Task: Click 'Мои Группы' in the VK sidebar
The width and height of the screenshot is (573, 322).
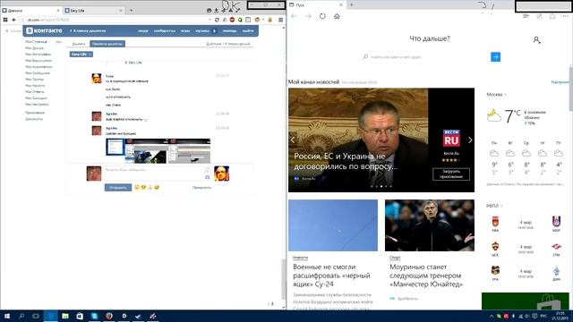Action: click(x=34, y=80)
